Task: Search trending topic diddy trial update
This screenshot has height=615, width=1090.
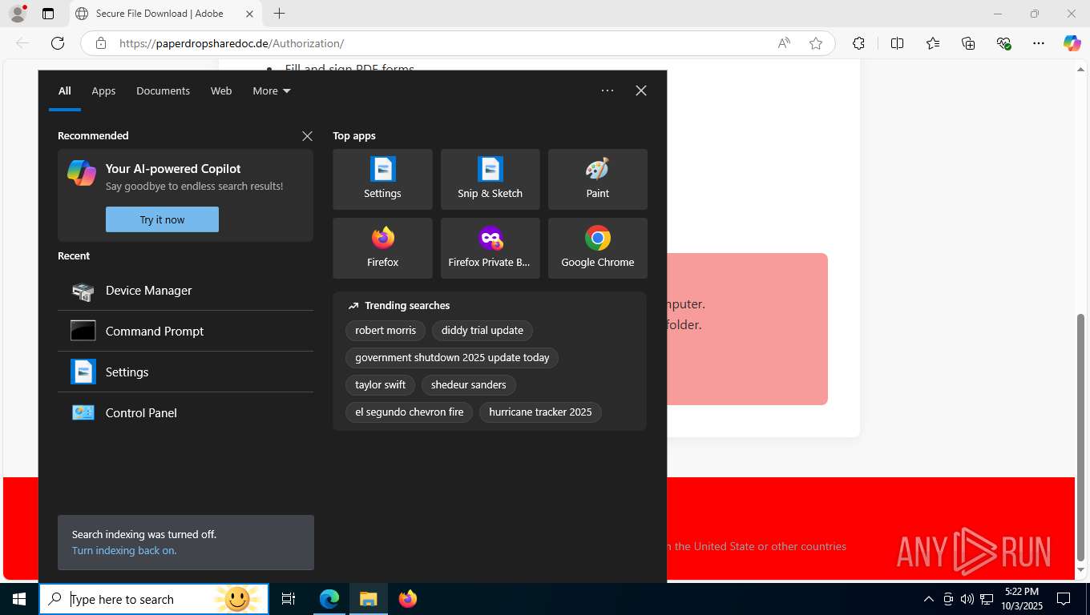Action: 482,330
